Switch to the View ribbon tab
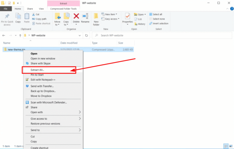This screenshot has height=149, width=234. 41,9
